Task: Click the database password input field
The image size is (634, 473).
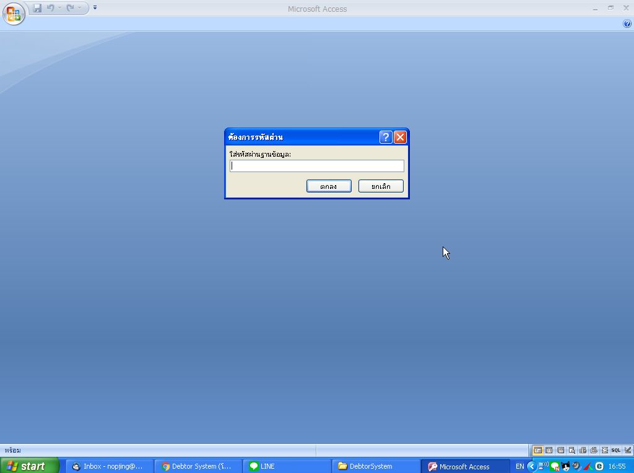Action: click(x=316, y=166)
